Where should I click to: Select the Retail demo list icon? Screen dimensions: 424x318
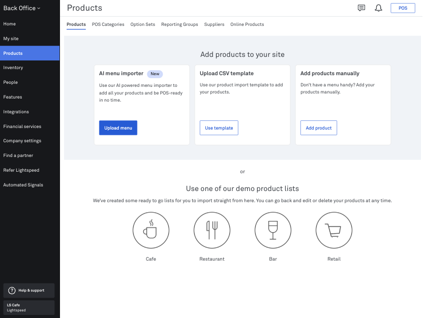click(334, 230)
